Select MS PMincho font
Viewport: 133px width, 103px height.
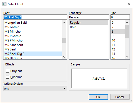coord(33,40)
